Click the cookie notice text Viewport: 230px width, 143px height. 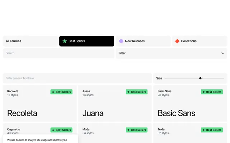coord(37,140)
